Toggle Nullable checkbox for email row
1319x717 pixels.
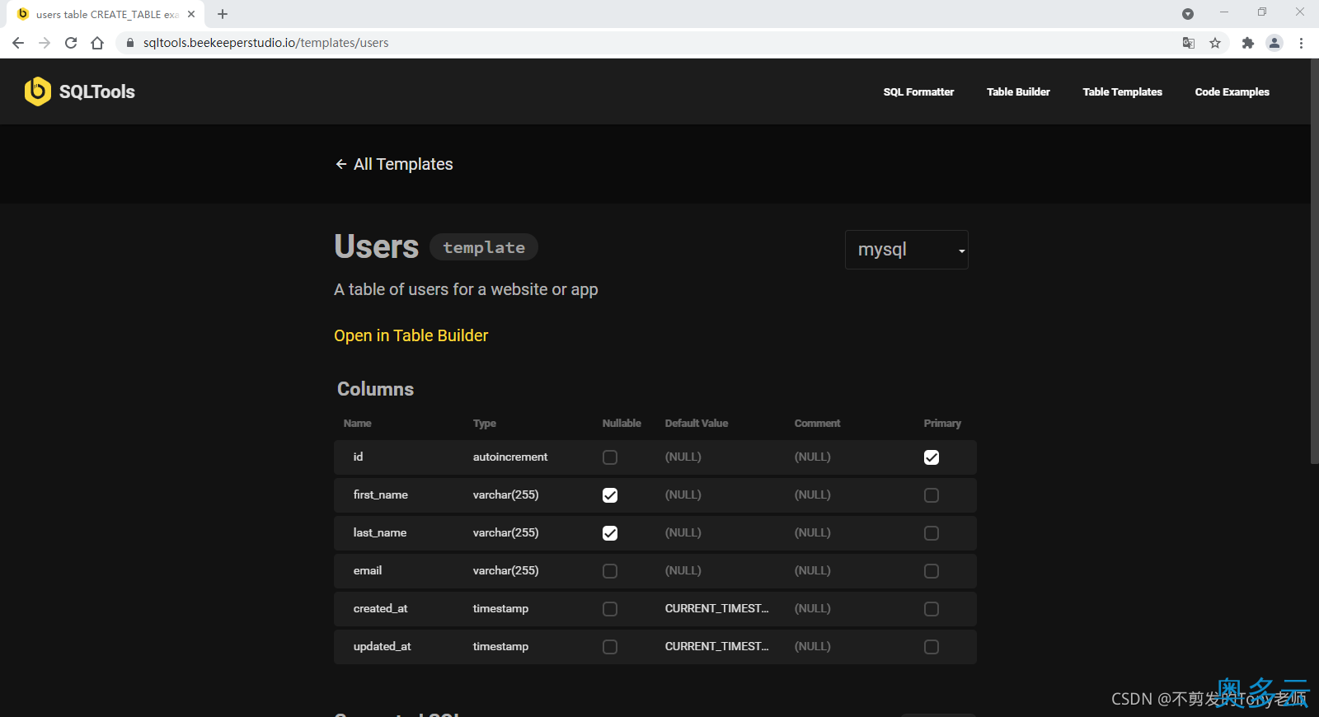pos(610,571)
